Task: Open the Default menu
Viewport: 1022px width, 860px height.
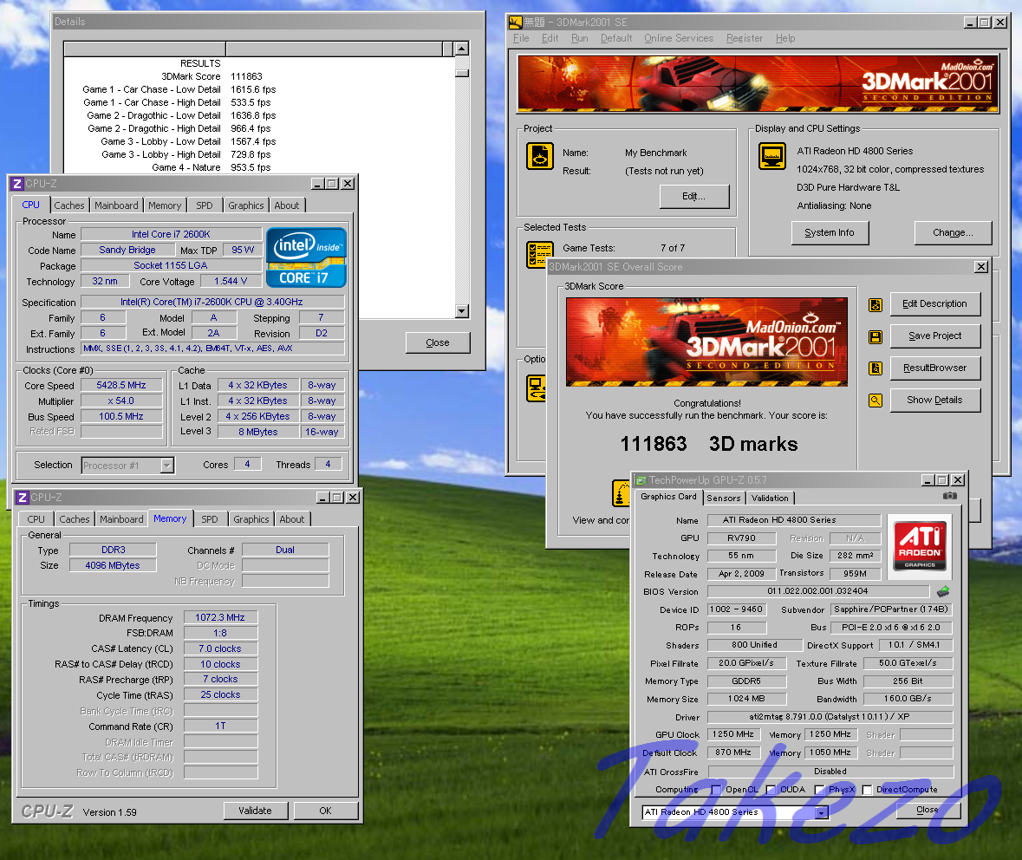Action: pyautogui.click(x=616, y=38)
